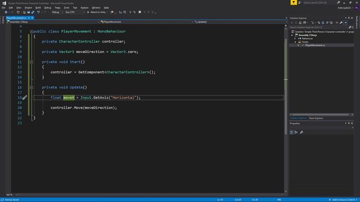Click the Save icon in the toolbar

click(29, 12)
